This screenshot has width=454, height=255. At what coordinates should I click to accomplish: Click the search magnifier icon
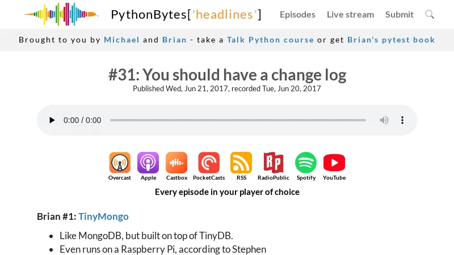point(430,14)
